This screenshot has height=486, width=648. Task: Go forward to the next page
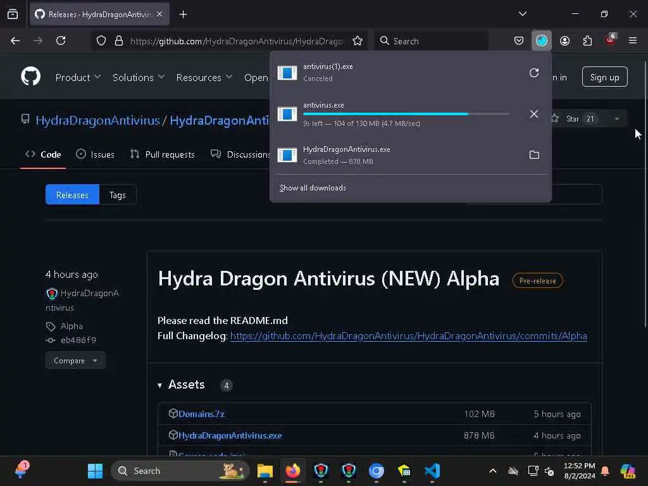(38, 40)
